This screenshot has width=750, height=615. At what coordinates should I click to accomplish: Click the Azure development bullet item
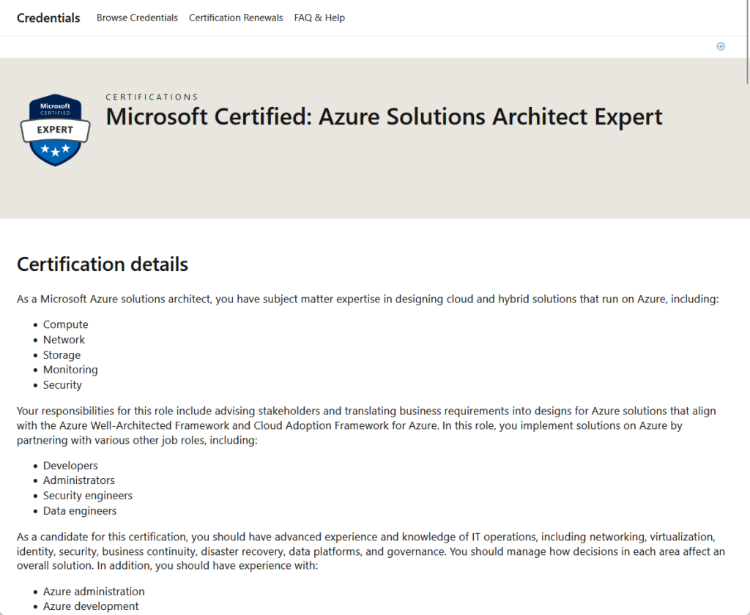(91, 606)
